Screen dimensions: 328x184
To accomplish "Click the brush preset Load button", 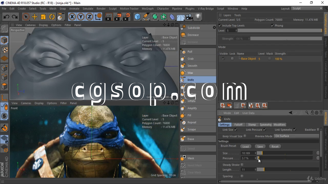I will 245,146.
